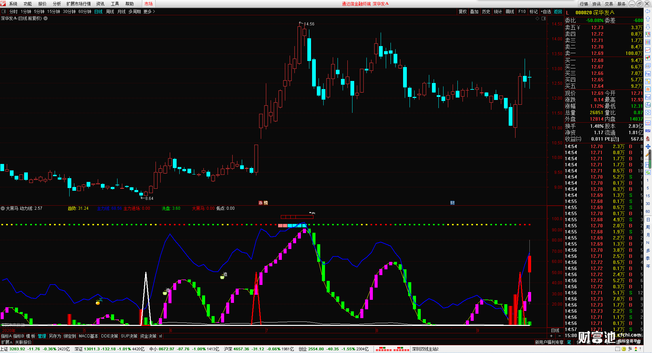The width and height of the screenshot is (652, 353).
Task: Open the F10 icon in right sidebar
Action: coord(648,74)
